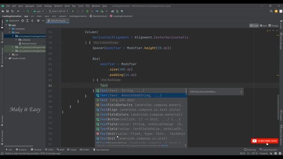Click the Profile app toolbar icon

pyautogui.click(x=97, y=11)
